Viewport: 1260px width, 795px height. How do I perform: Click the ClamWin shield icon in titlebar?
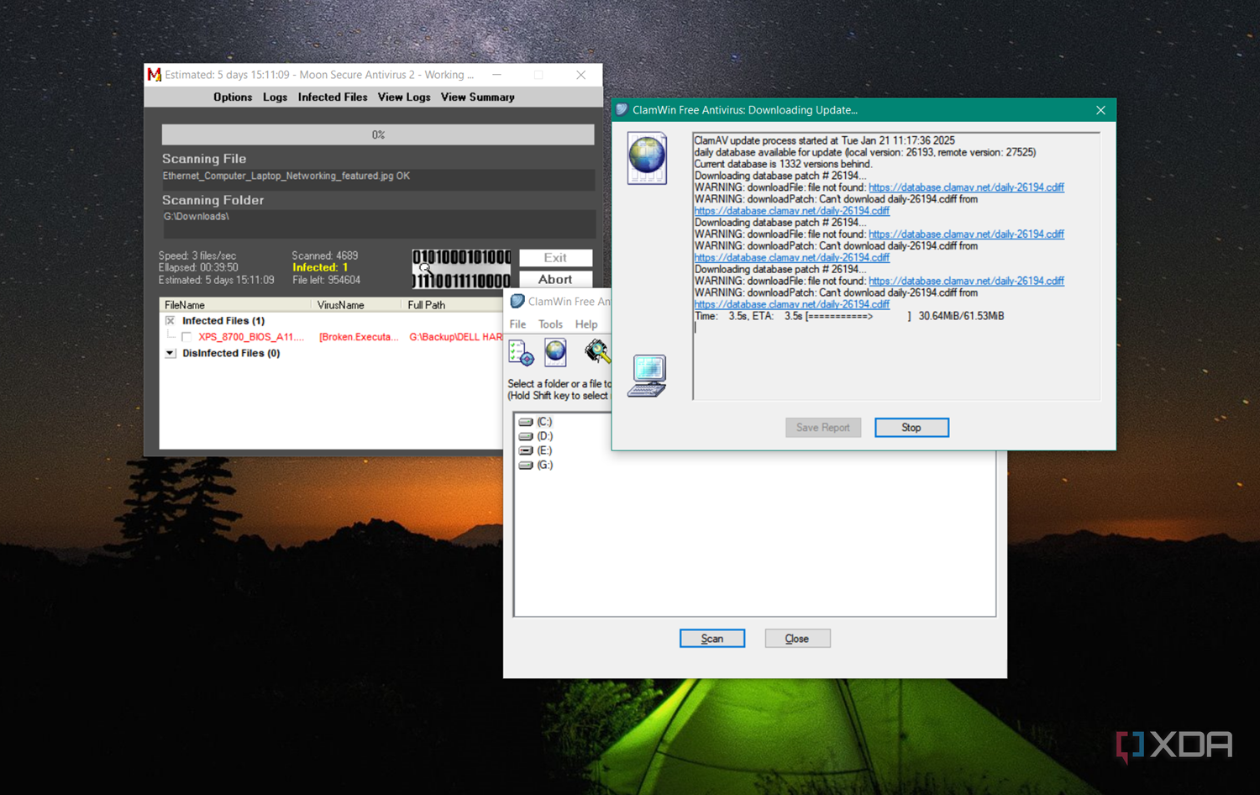tap(621, 110)
